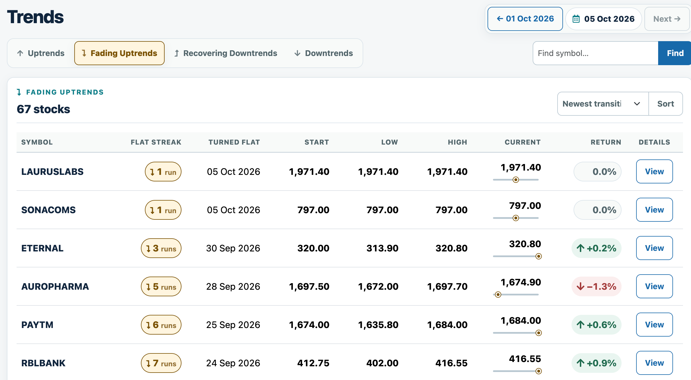Click the SONACOMS symbol name

48,210
